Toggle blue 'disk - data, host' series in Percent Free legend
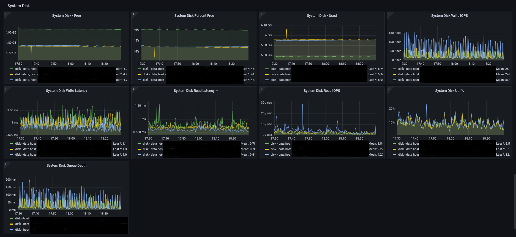Image resolution: width=516 pixels, height=237 pixels. click(154, 80)
